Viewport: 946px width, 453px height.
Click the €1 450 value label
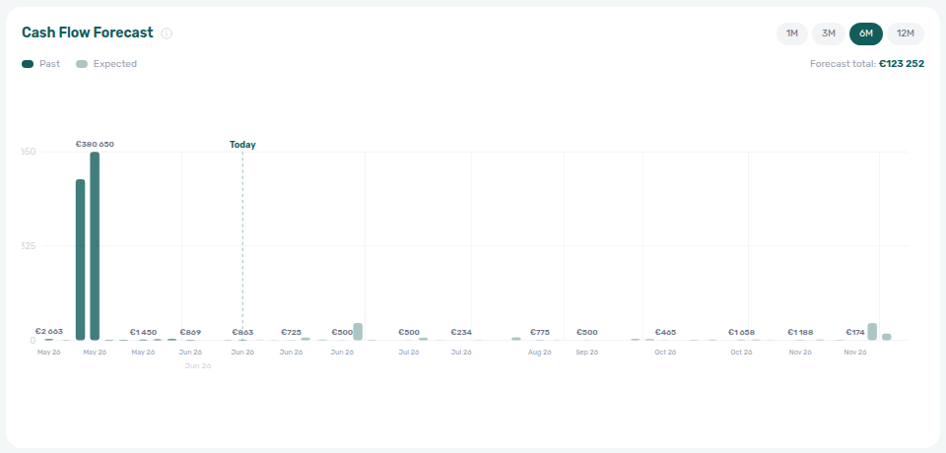(143, 332)
